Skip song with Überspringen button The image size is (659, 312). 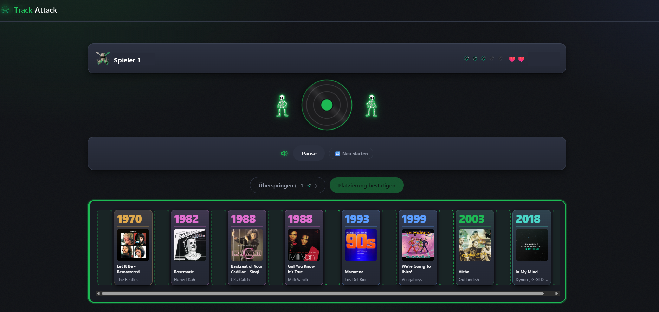pos(287,185)
